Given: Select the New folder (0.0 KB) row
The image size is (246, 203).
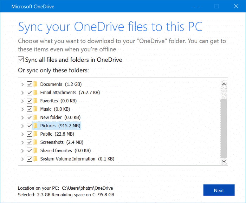Looking at the screenshot, I should tap(60, 117).
